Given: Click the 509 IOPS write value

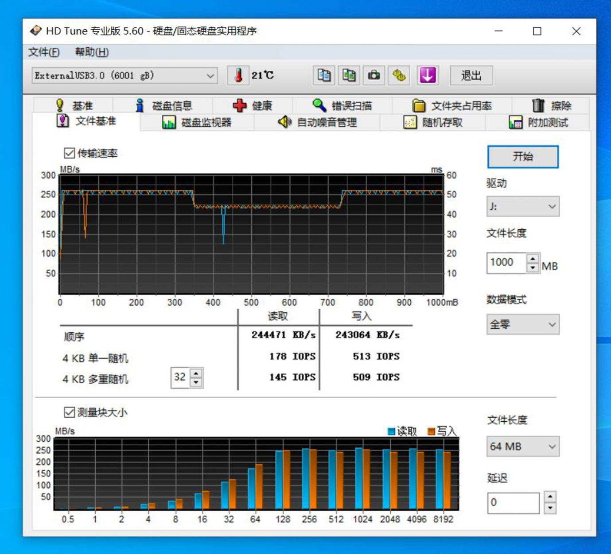Looking at the screenshot, I should (376, 377).
